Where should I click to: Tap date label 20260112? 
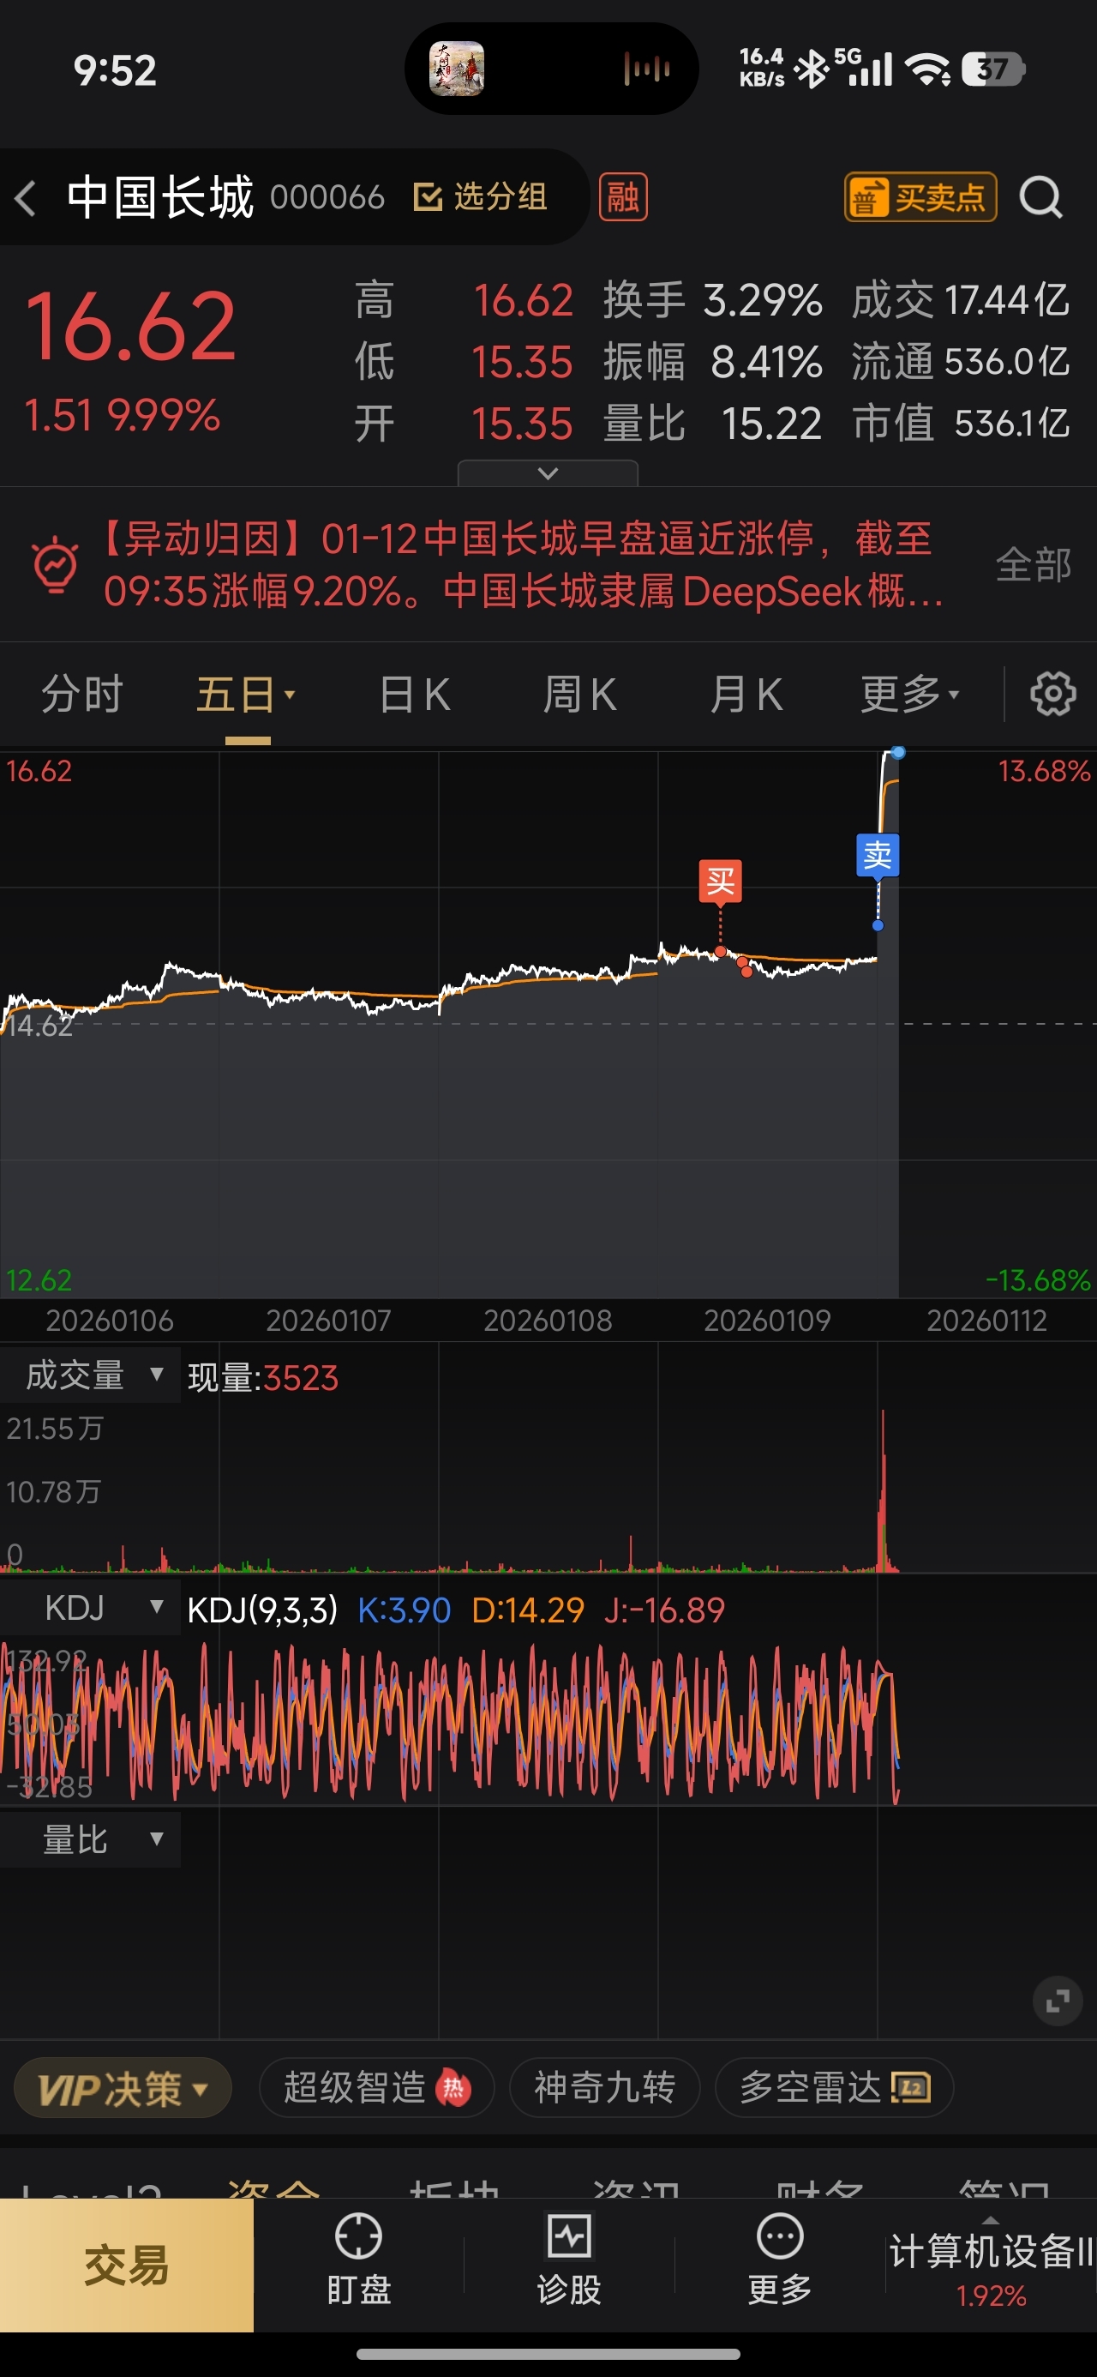coord(986,1321)
